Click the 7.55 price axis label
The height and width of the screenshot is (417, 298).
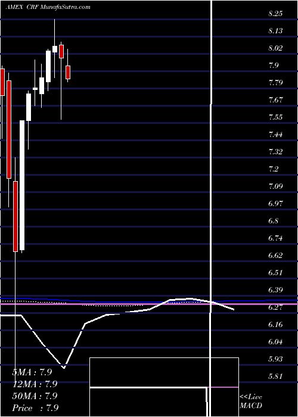[x=275, y=117]
